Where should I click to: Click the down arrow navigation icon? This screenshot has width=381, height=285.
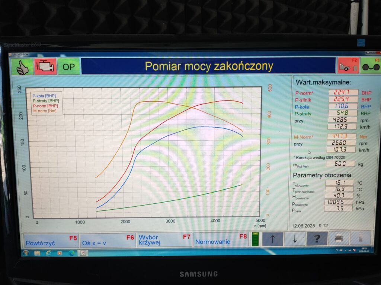pyautogui.click(x=294, y=239)
